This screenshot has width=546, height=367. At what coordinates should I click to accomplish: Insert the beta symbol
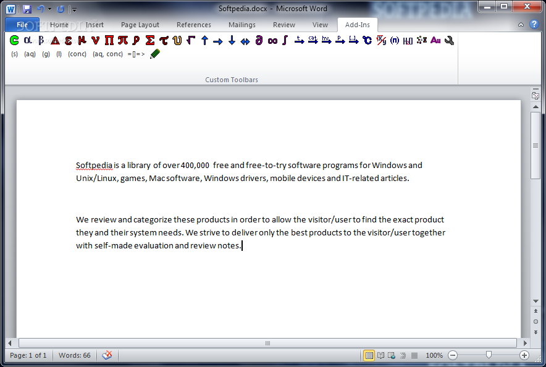point(41,40)
